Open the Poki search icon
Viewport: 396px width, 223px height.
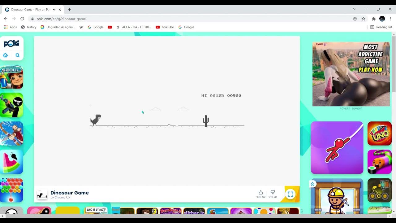tap(18, 55)
